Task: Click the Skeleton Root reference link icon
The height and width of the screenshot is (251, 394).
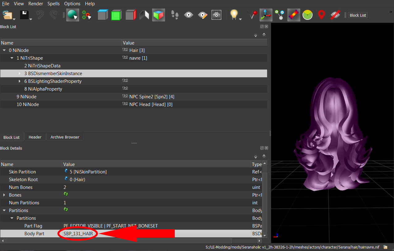Action: [66, 179]
